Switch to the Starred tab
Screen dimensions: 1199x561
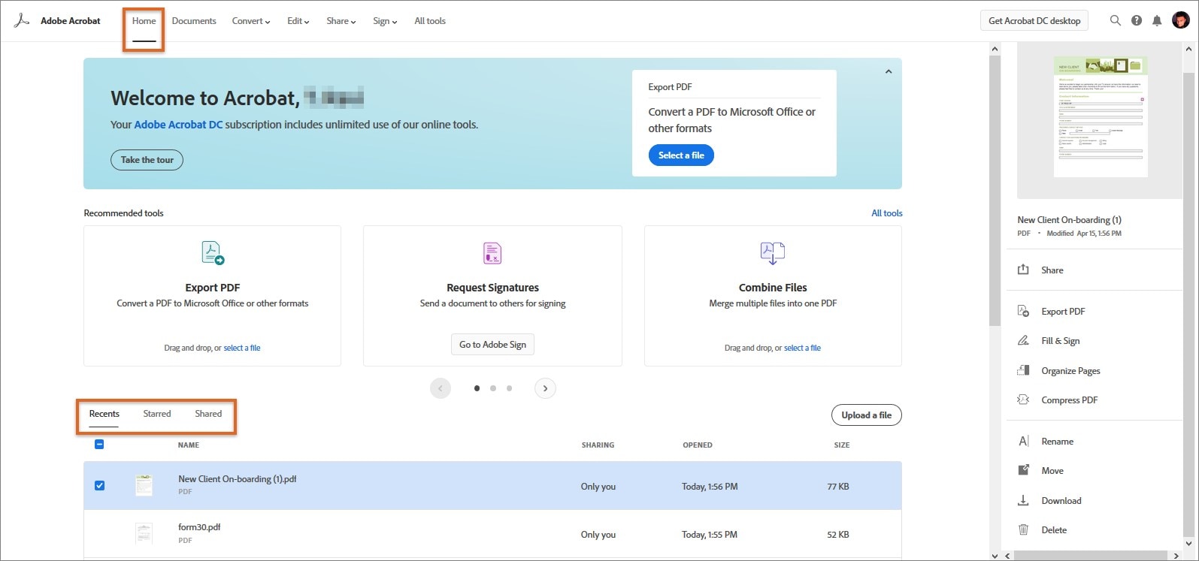(x=157, y=414)
